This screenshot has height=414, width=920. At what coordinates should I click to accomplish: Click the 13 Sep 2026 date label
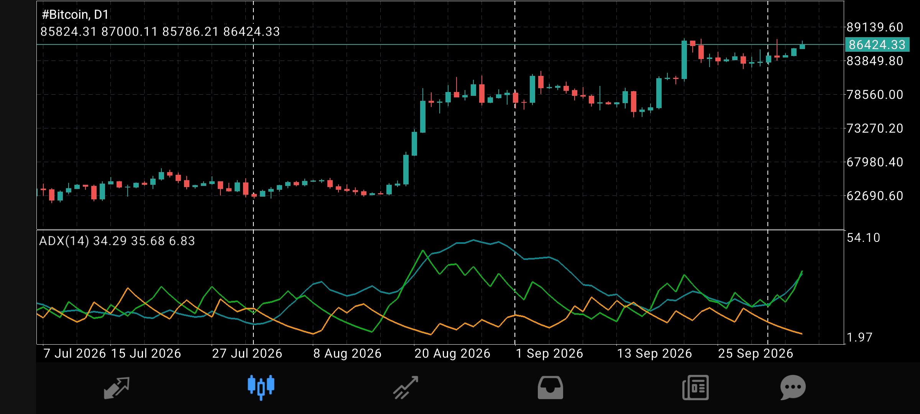tap(654, 353)
